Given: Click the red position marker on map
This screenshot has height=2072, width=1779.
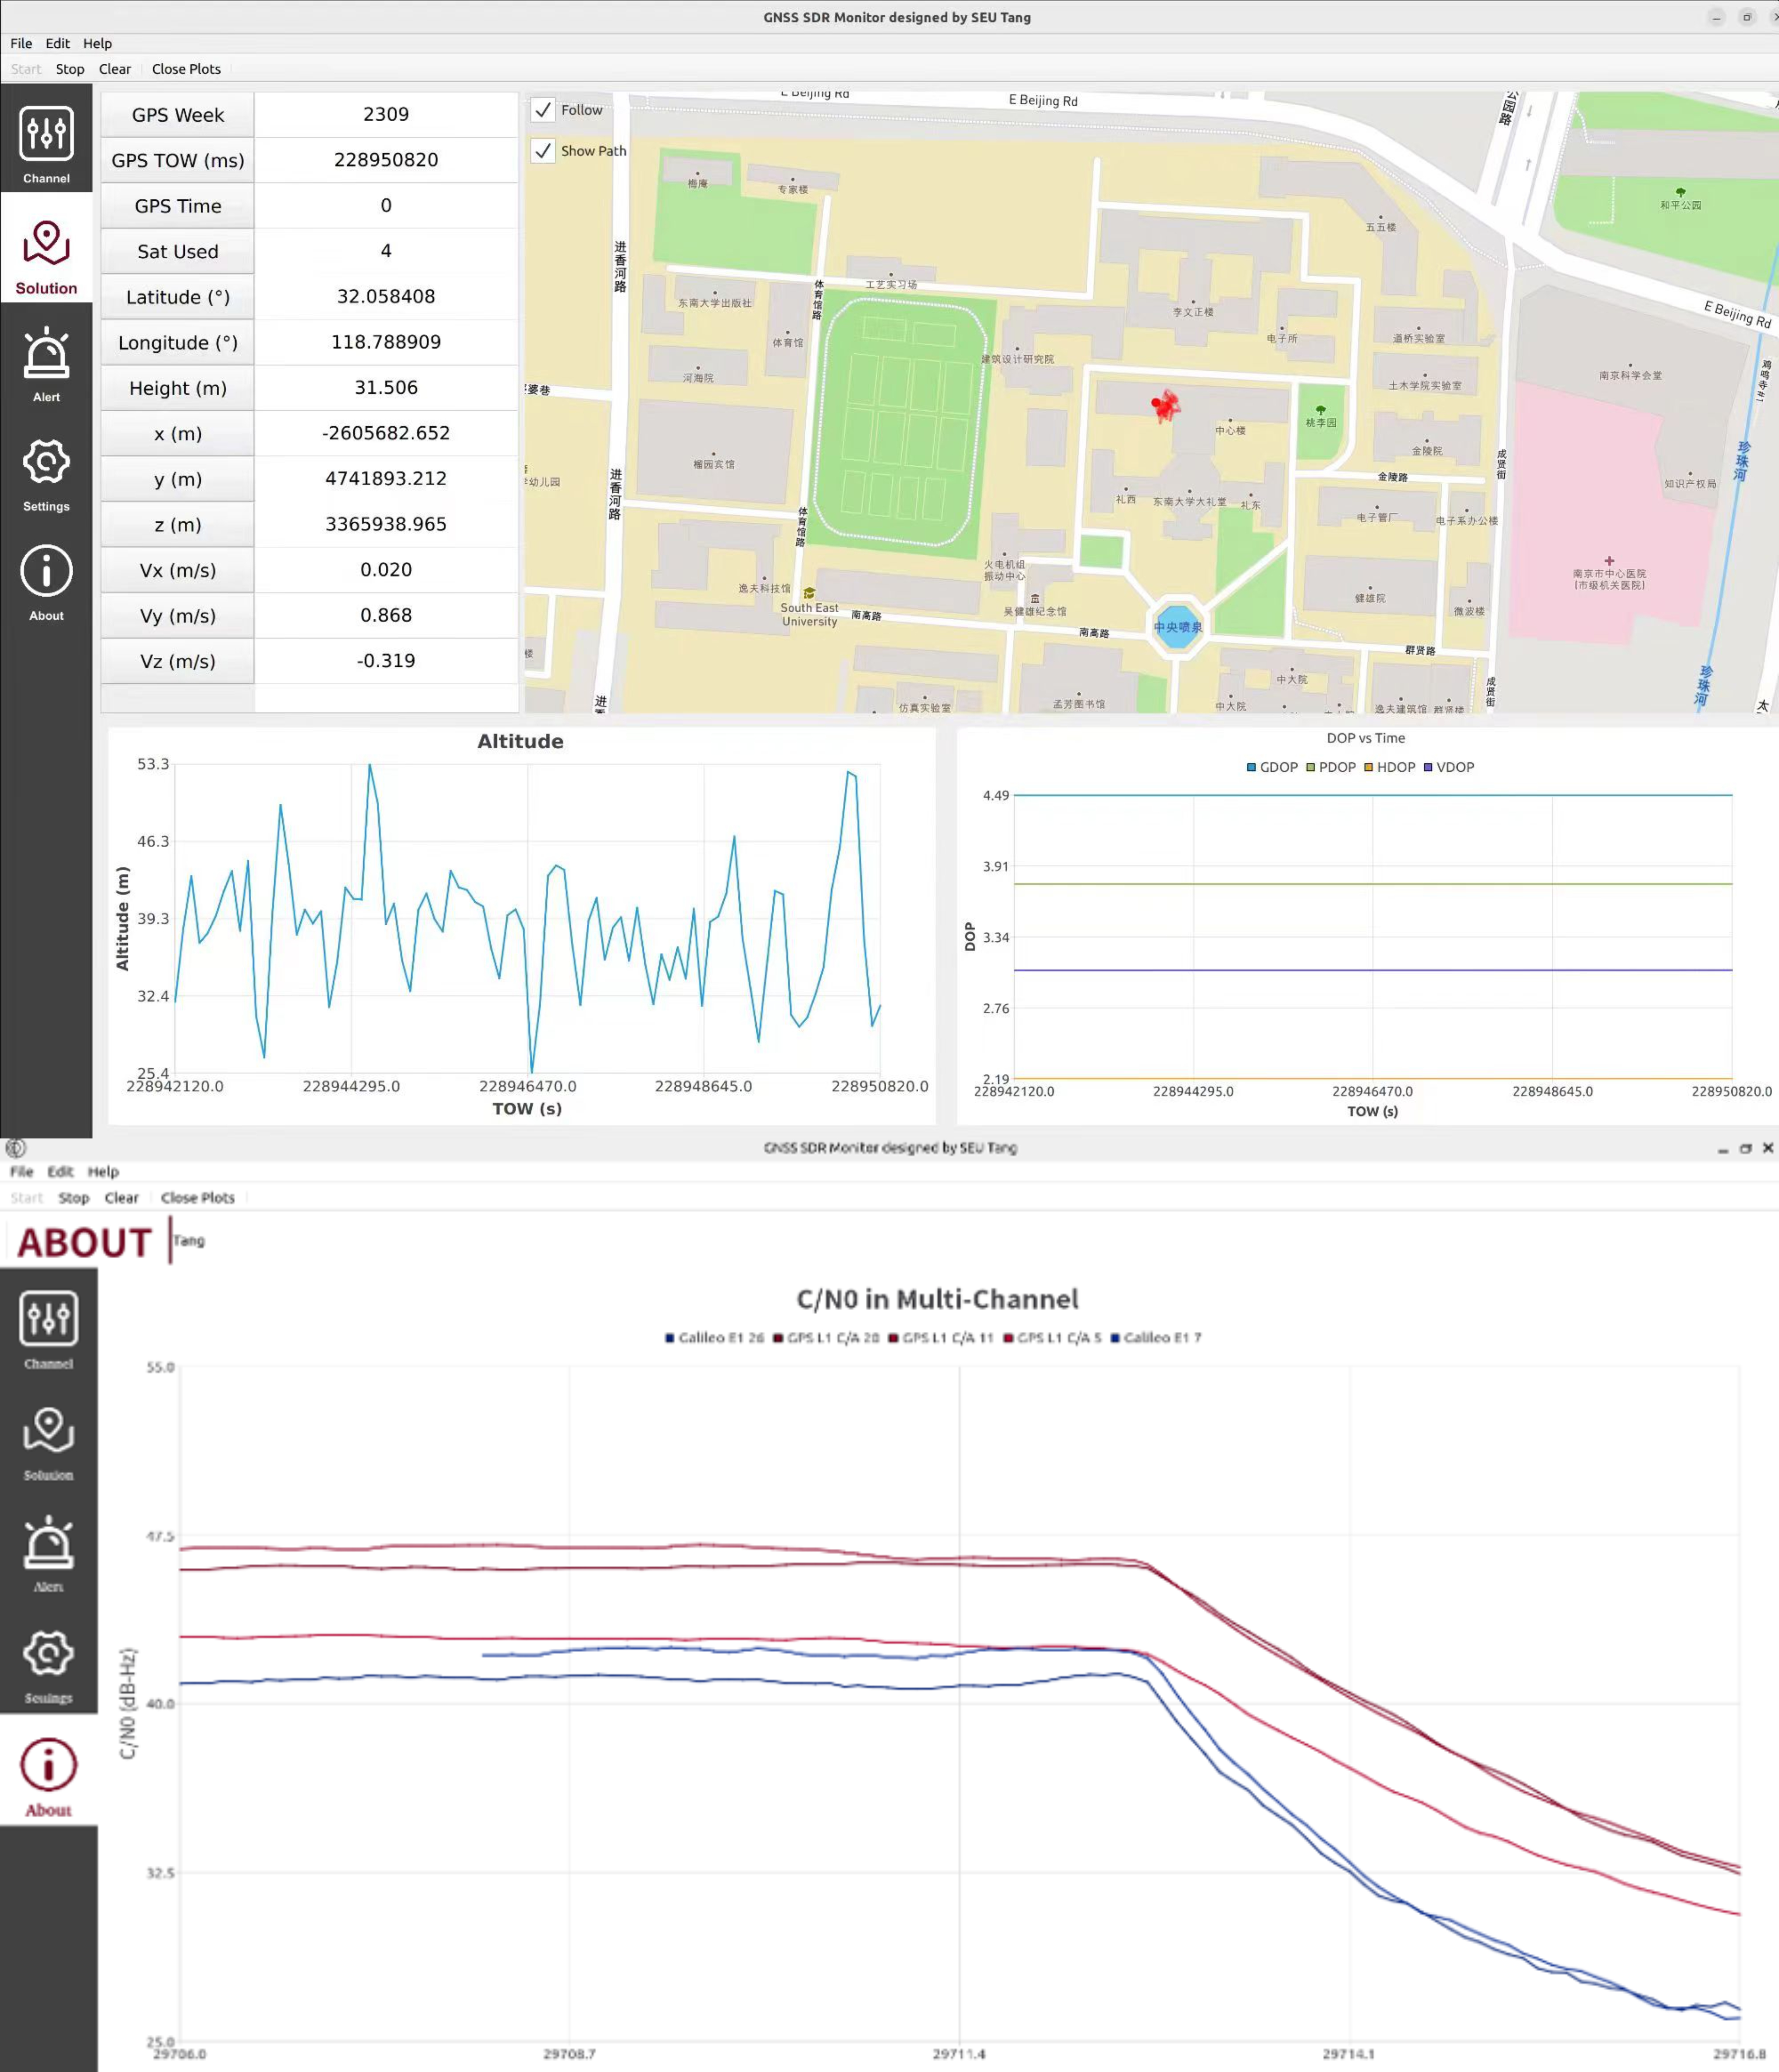Looking at the screenshot, I should [1164, 406].
